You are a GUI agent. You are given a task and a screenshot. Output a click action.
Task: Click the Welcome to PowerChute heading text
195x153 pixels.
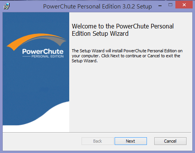coord(123,30)
